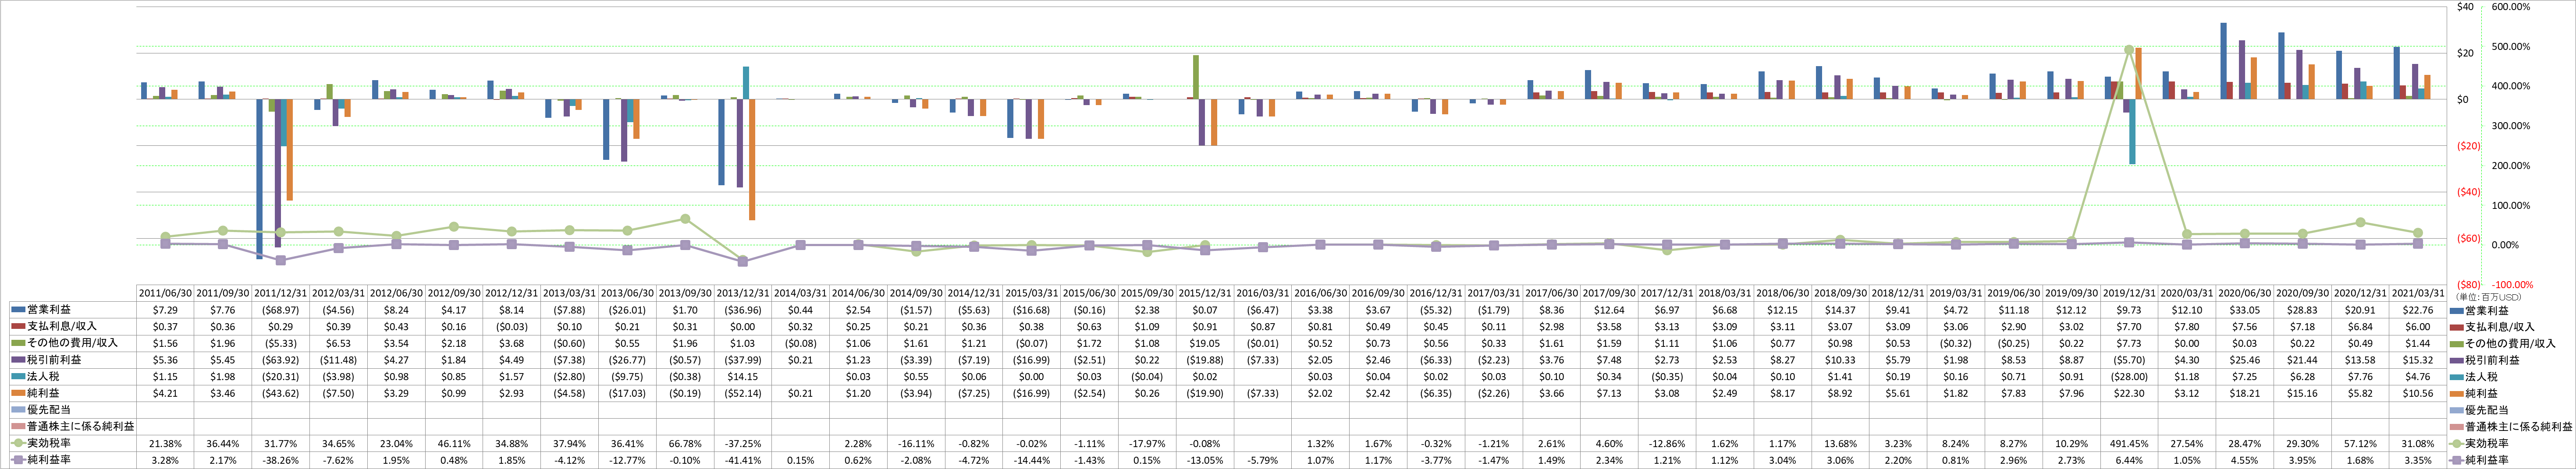
Task: Click the $19.05 other expenses cell
Action: click(x=1205, y=343)
